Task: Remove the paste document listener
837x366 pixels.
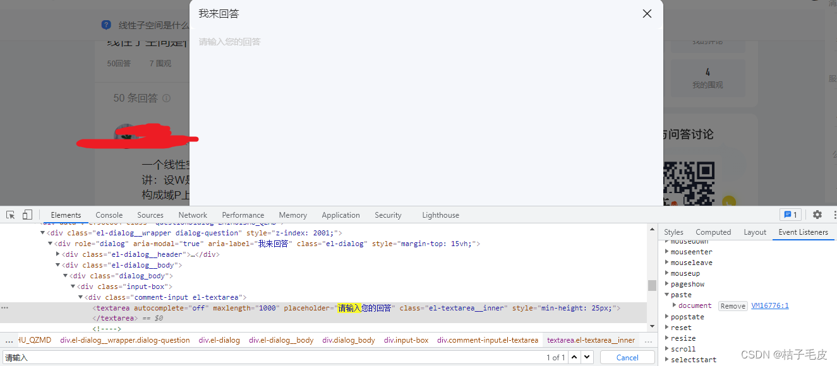Action: click(x=733, y=306)
